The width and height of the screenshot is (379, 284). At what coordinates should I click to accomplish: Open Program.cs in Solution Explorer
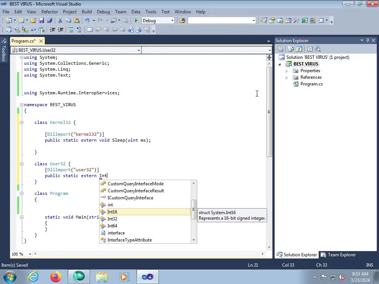tap(312, 84)
